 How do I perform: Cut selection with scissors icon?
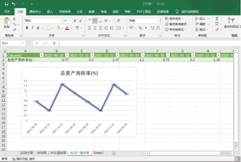(14, 19)
